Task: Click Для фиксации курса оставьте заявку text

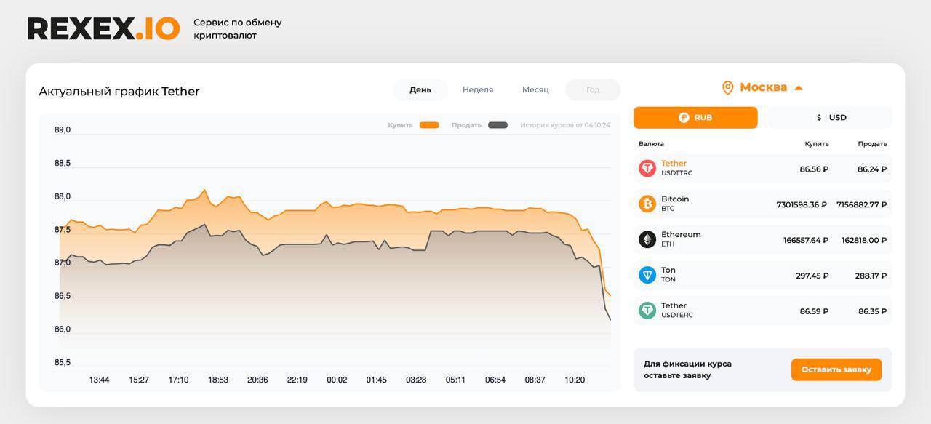Action: 687,369
